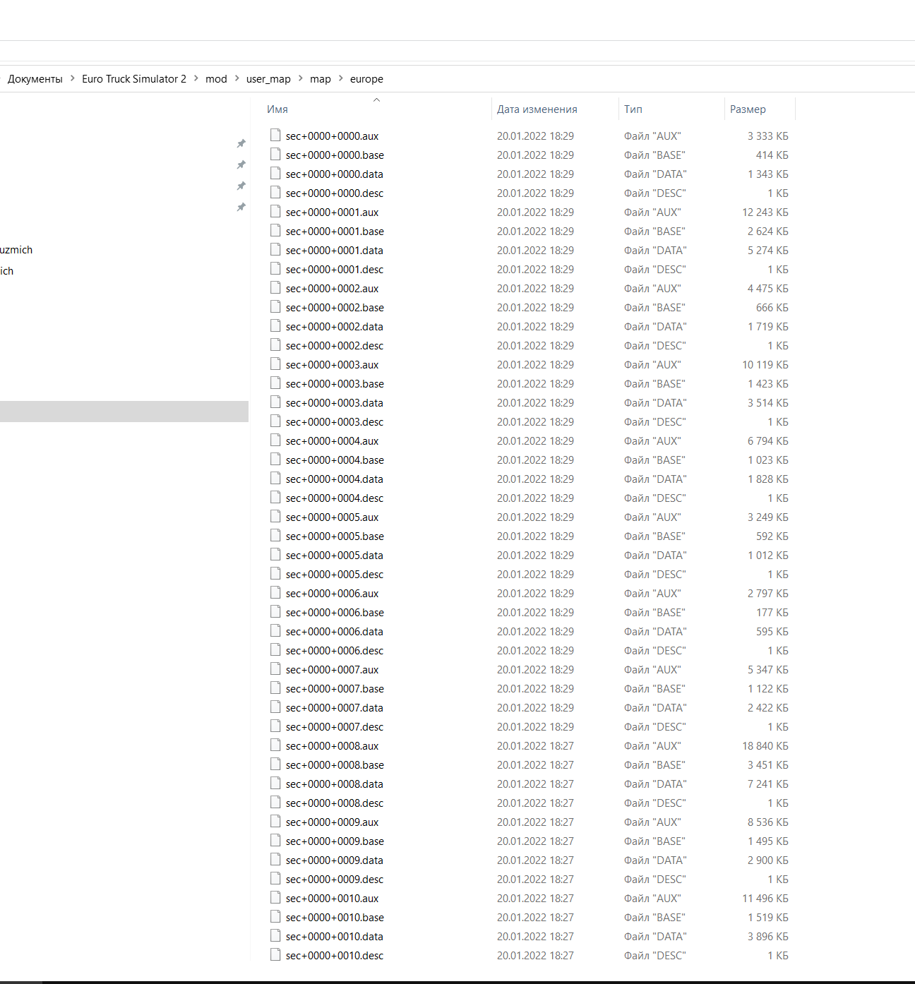915x984 pixels.
Task: Expand chevron after user_map in breadcrumb
Action: click(x=300, y=78)
